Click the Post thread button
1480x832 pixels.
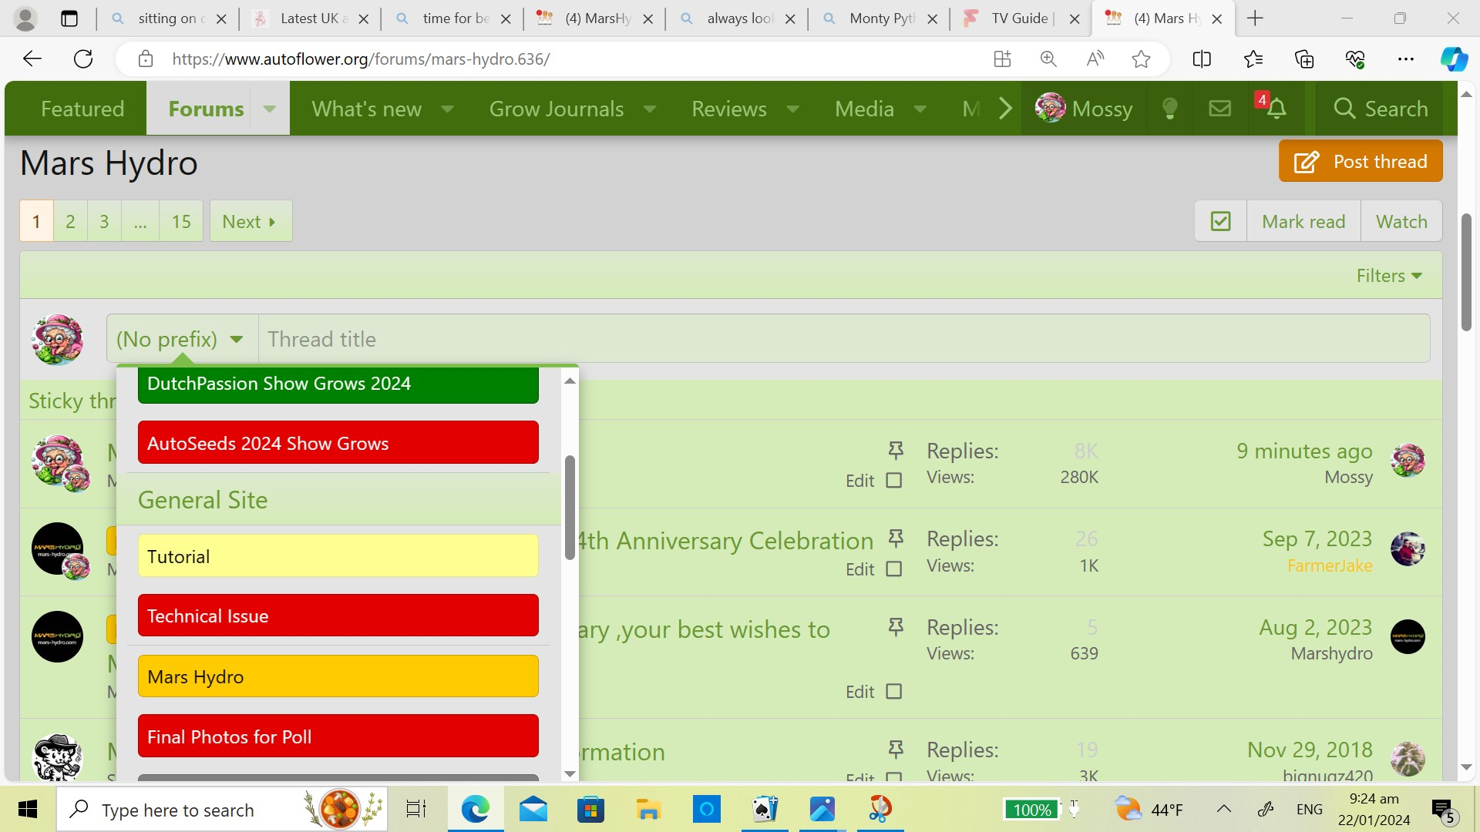(1361, 161)
